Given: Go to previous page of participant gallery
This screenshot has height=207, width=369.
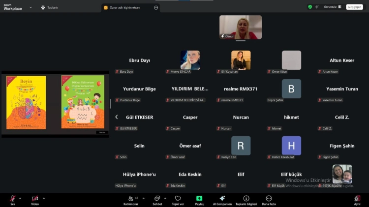Looking at the screenshot, I should 117,117.
